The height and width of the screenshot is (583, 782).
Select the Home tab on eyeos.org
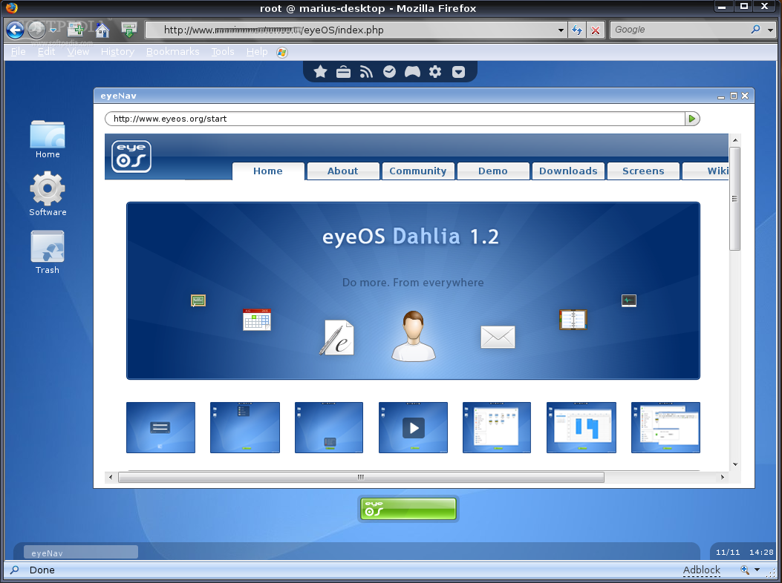click(x=268, y=171)
